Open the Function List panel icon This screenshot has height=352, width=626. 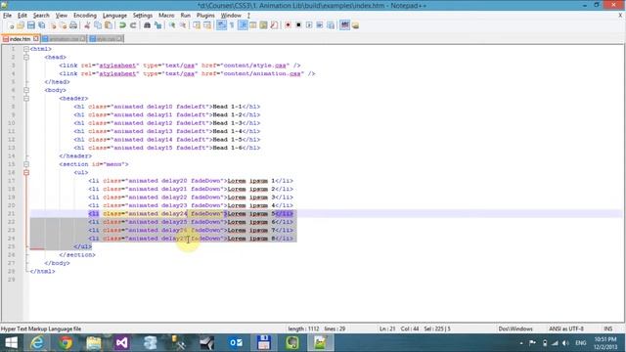(x=274, y=25)
